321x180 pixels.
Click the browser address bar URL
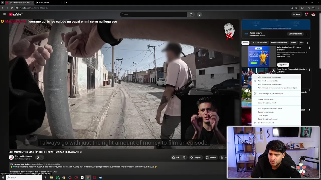(x=34, y=8)
